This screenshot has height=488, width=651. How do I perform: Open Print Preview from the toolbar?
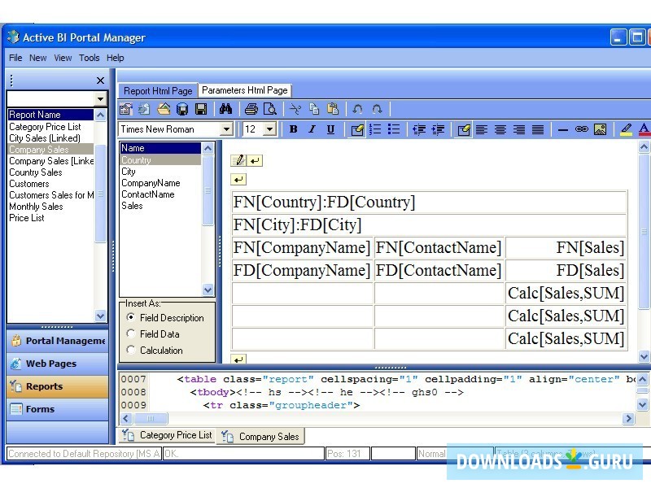[269, 108]
